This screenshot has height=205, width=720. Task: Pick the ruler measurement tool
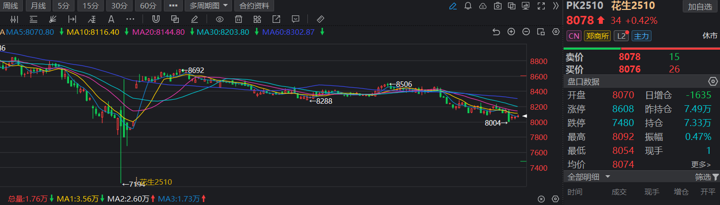pyautogui.click(x=320, y=19)
